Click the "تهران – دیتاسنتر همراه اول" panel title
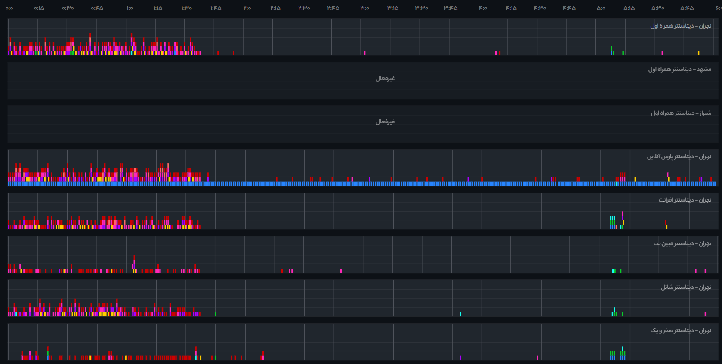The height and width of the screenshot is (364, 722). [x=680, y=26]
